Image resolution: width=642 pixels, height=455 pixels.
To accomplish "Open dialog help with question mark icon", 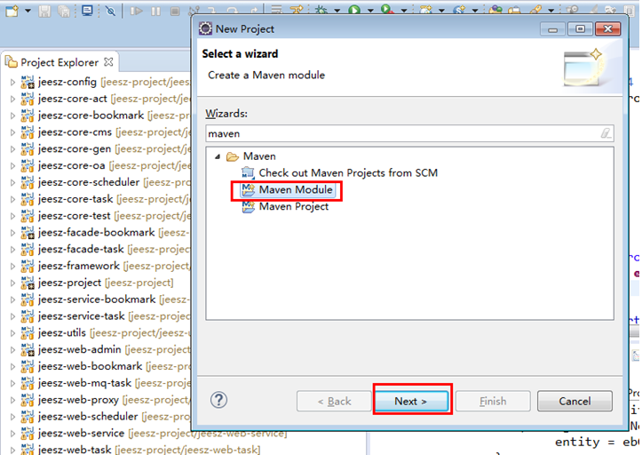I will (218, 400).
